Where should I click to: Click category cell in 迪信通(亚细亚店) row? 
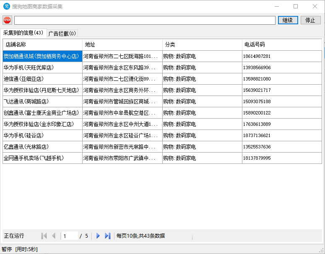coord(202,79)
